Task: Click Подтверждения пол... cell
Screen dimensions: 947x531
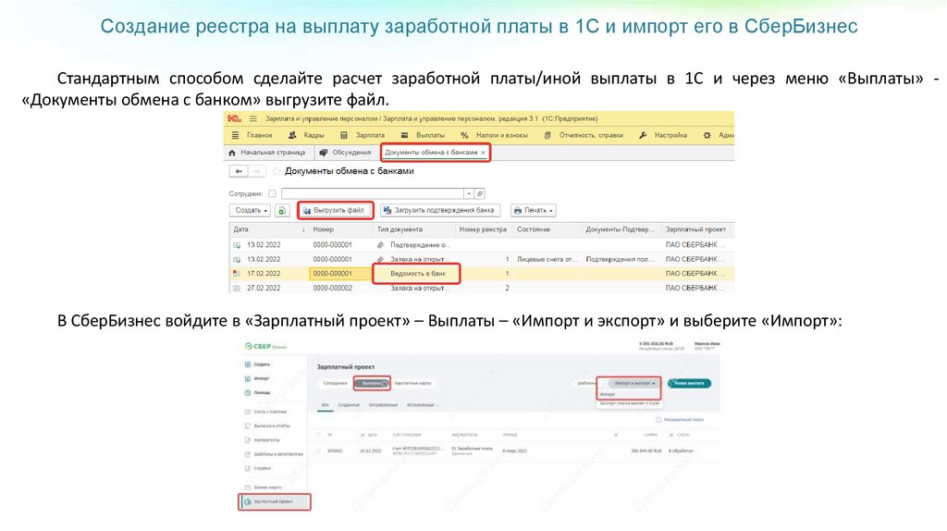Action: 620,259
